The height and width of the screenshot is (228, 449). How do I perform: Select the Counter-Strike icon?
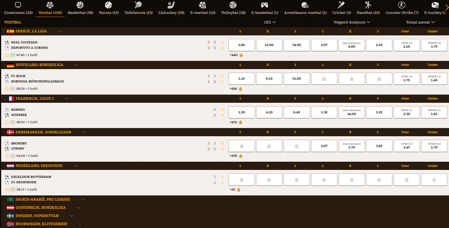point(402,5)
